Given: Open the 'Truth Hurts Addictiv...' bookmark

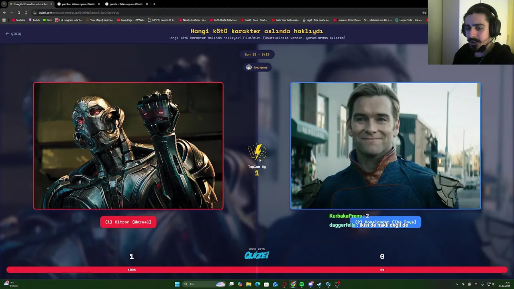Looking at the screenshot, I should pos(223,20).
